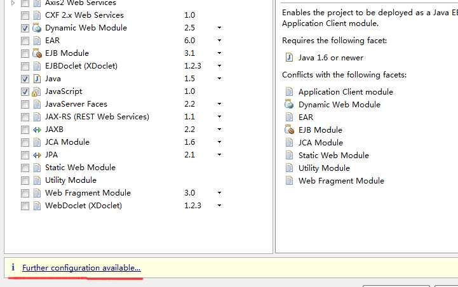Screen dimensions: 458x287
Task: Click the Java facet J icon in the list
Action: coord(37,79)
